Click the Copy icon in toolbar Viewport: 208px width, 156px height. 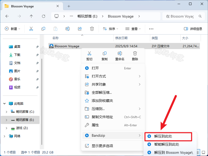(43, 29)
